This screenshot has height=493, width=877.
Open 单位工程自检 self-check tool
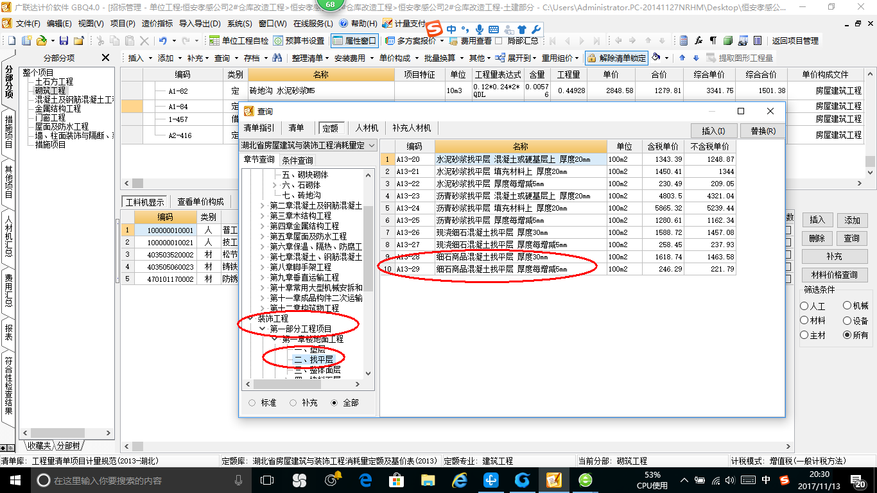238,40
